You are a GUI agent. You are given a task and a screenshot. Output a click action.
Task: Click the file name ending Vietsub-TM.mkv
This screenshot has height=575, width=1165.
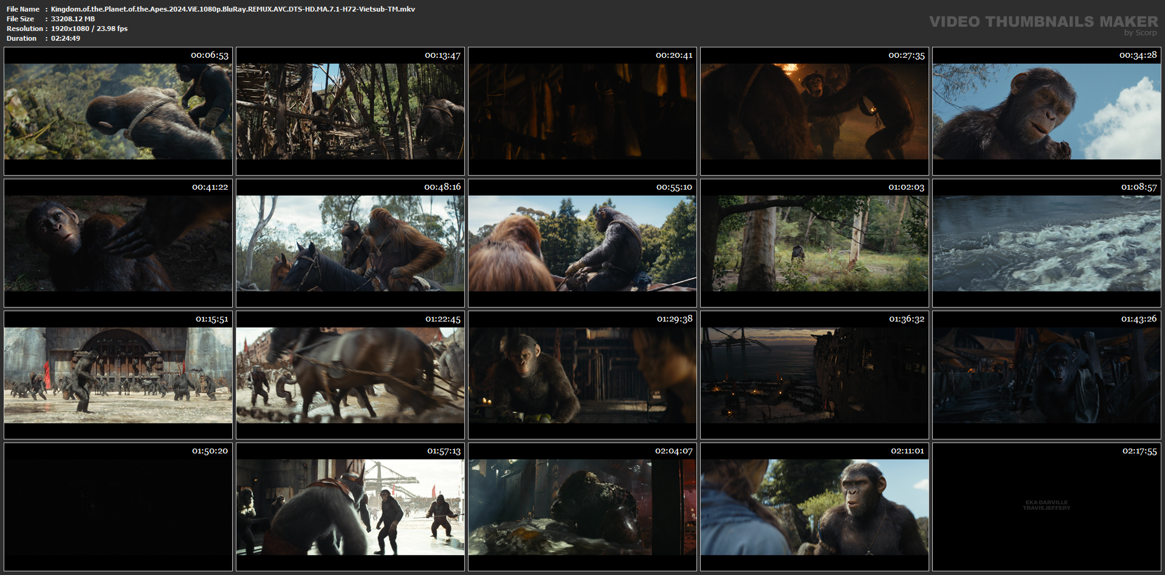(x=233, y=9)
